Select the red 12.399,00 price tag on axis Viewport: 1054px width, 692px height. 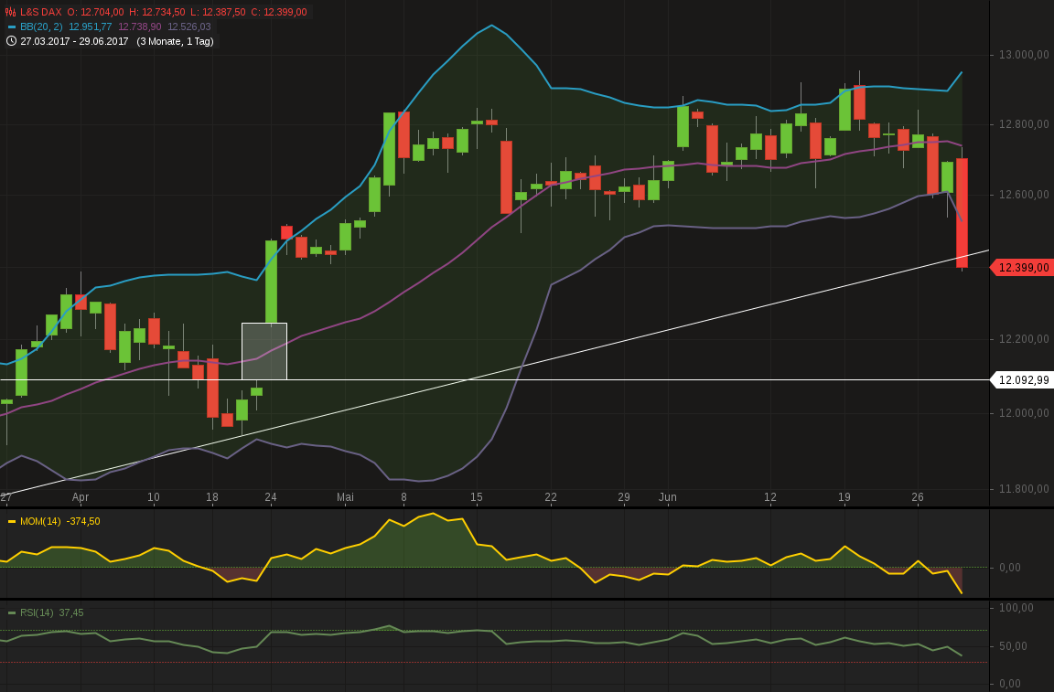pos(1023,267)
